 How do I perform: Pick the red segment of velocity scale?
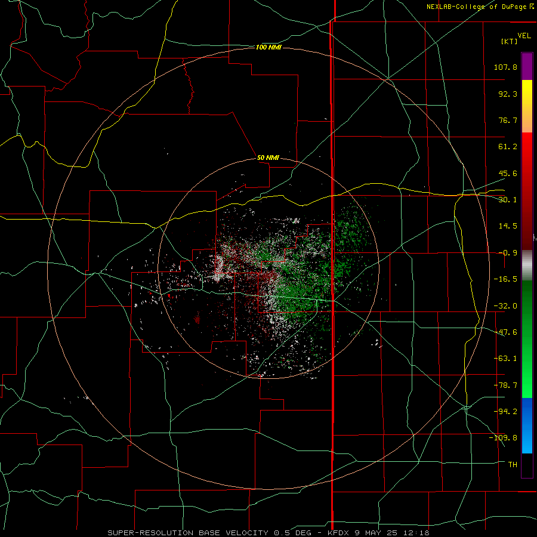pyautogui.click(x=527, y=191)
